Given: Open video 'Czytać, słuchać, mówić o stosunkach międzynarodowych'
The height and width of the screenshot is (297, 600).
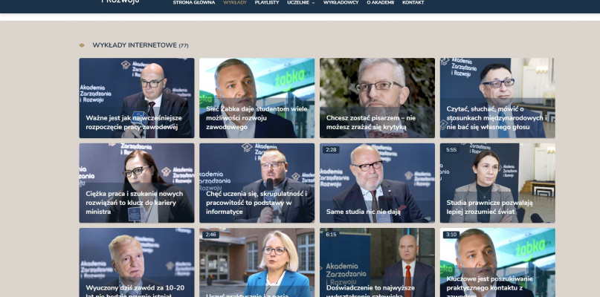Looking at the screenshot, I should click(497, 98).
